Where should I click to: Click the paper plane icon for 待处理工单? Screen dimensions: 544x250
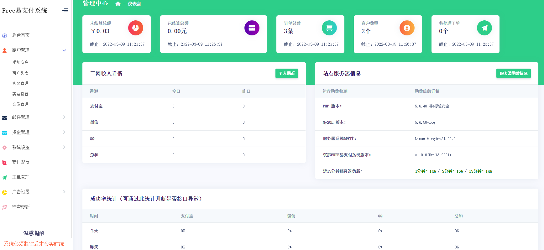[x=484, y=28]
